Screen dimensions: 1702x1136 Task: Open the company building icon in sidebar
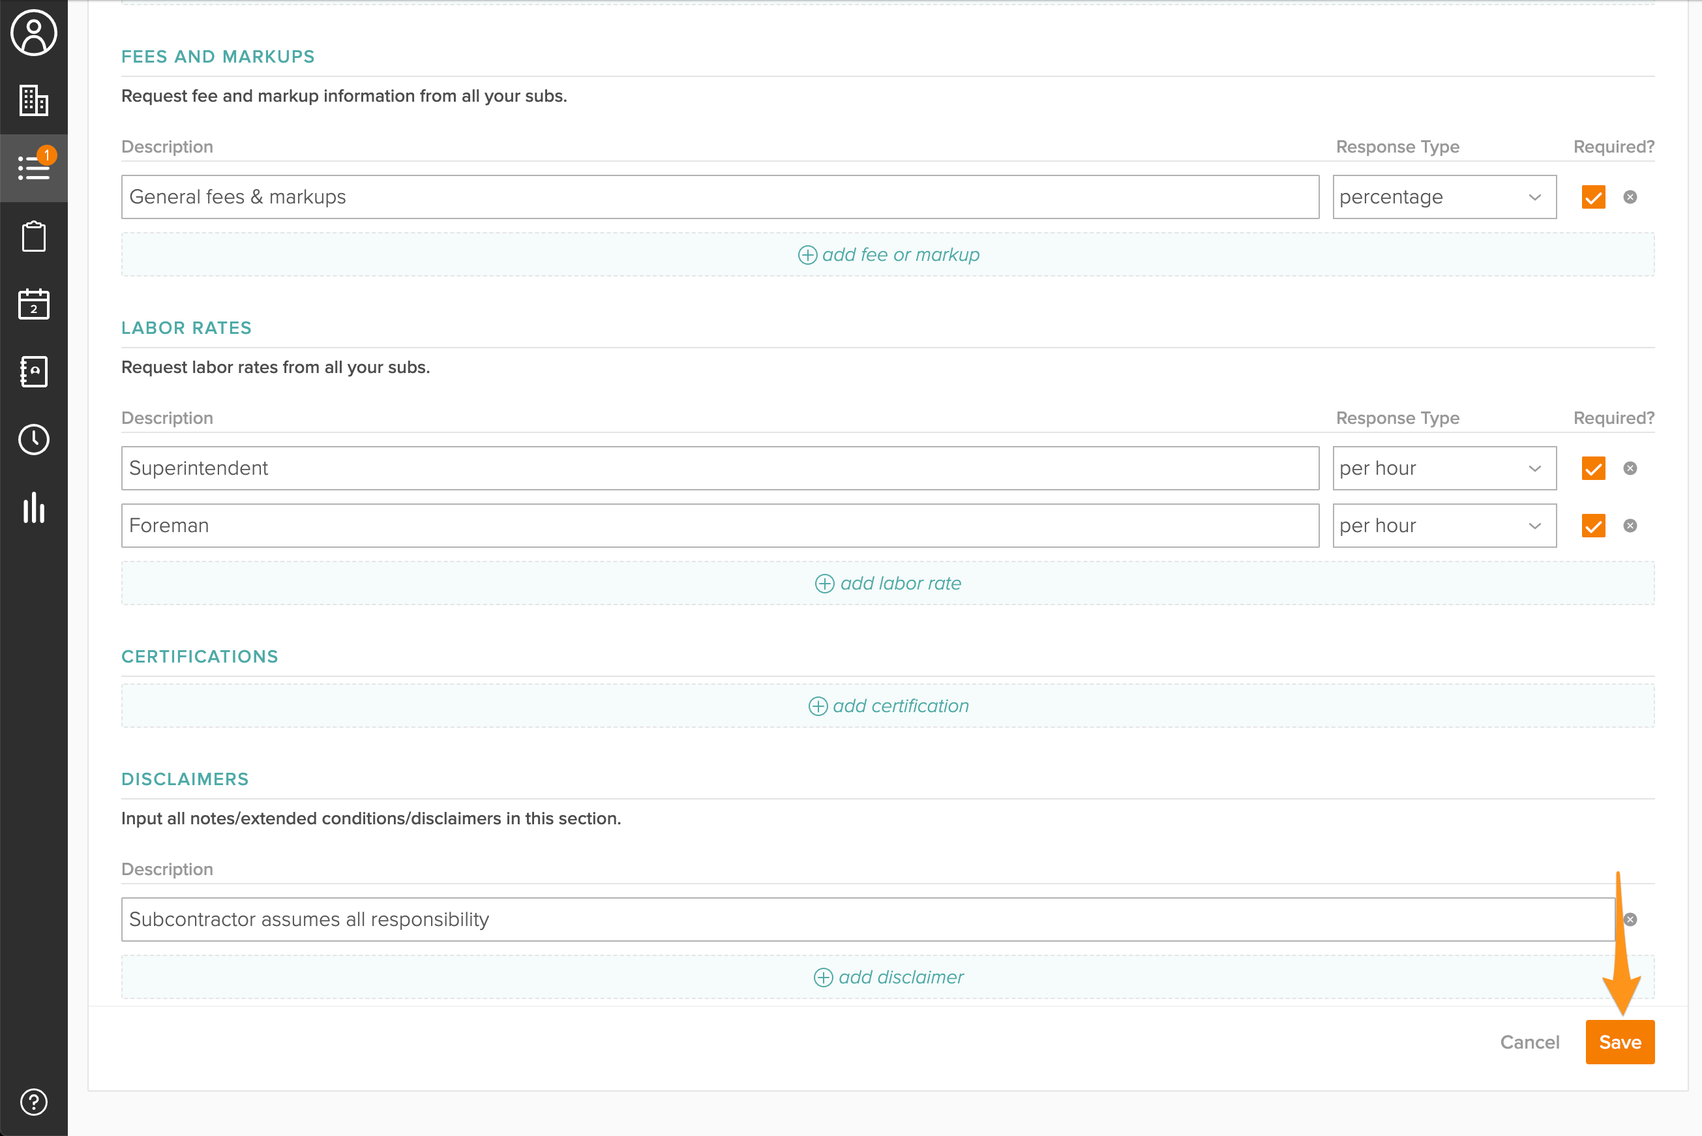[33, 100]
